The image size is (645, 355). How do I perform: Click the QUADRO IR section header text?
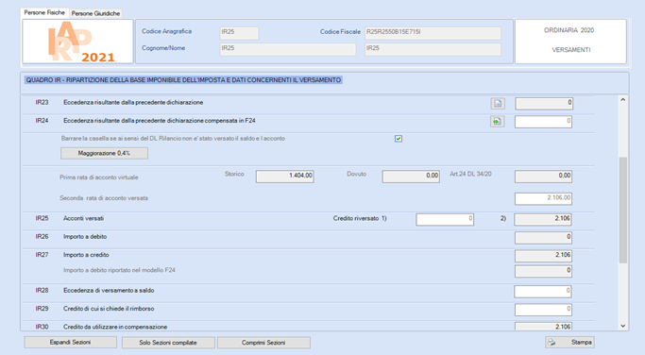pos(183,80)
